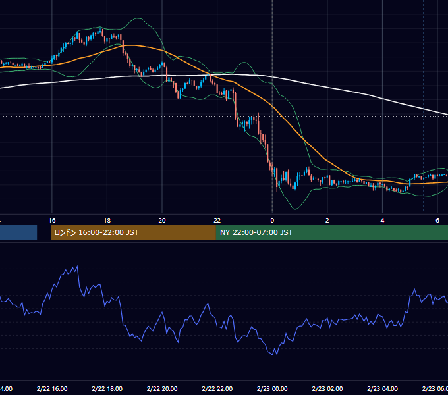Click the NY 22:00-07:00 JST session bar
Image resolution: width=448 pixels, height=395 pixels.
coord(331,232)
